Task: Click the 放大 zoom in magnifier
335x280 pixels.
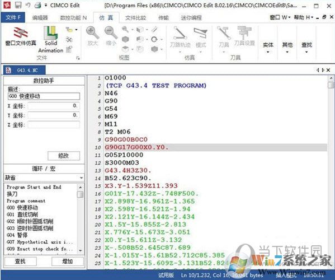Action: (x=92, y=36)
